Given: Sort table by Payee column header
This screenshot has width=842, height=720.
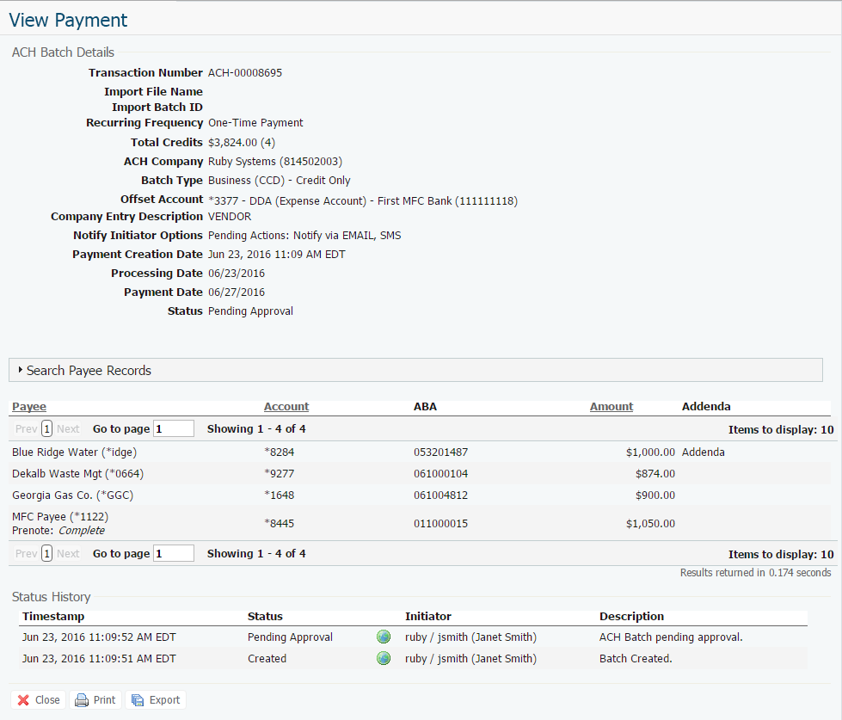Looking at the screenshot, I should 29,407.
